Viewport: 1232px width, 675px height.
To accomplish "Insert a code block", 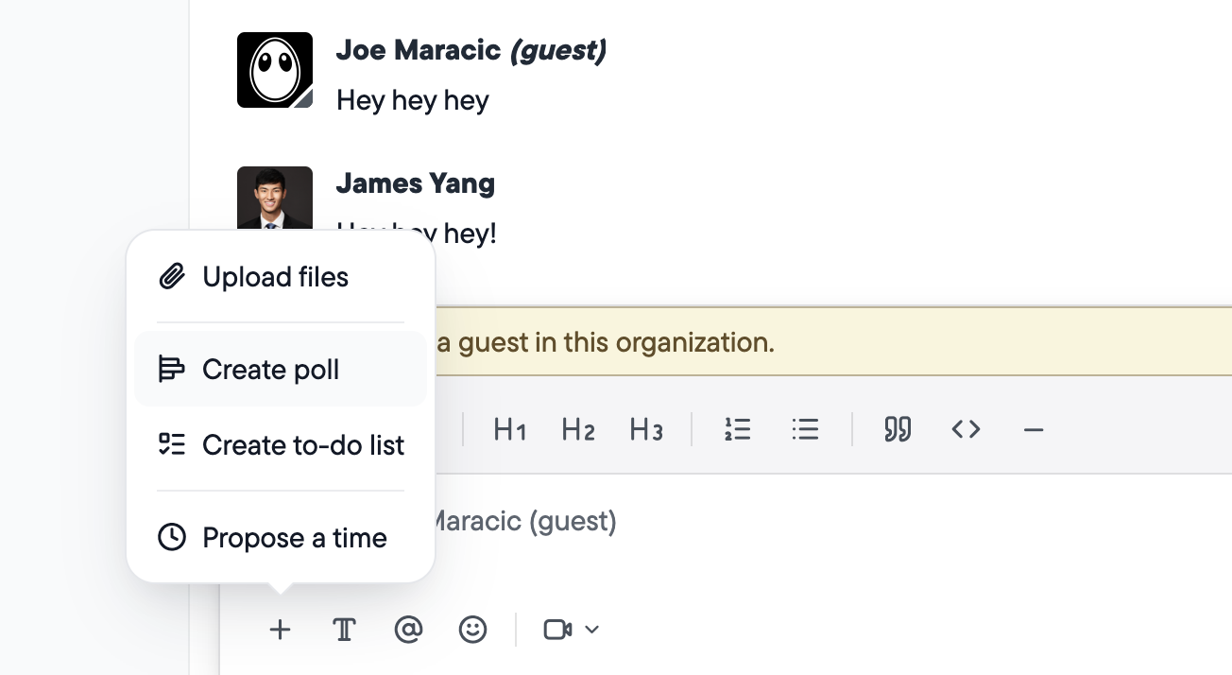I will (966, 430).
